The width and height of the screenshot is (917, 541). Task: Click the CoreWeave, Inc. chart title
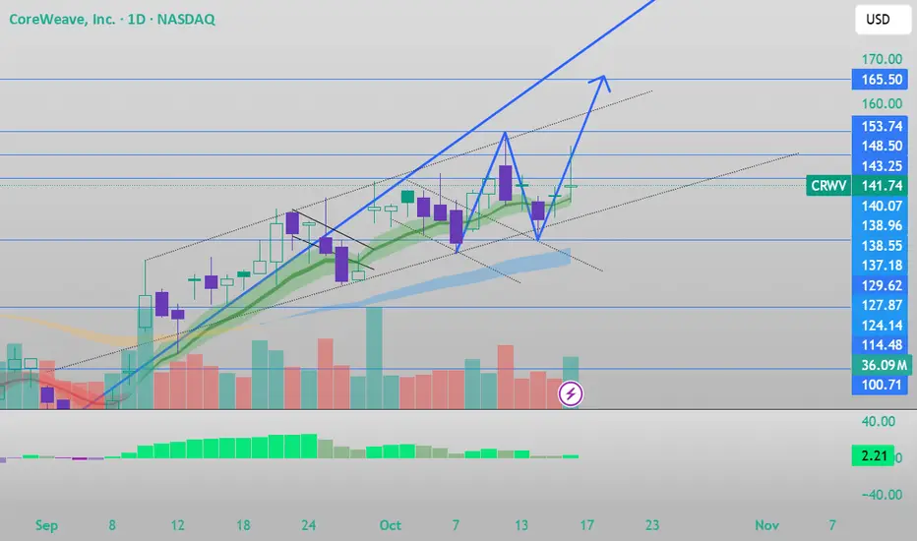pyautogui.click(x=112, y=20)
